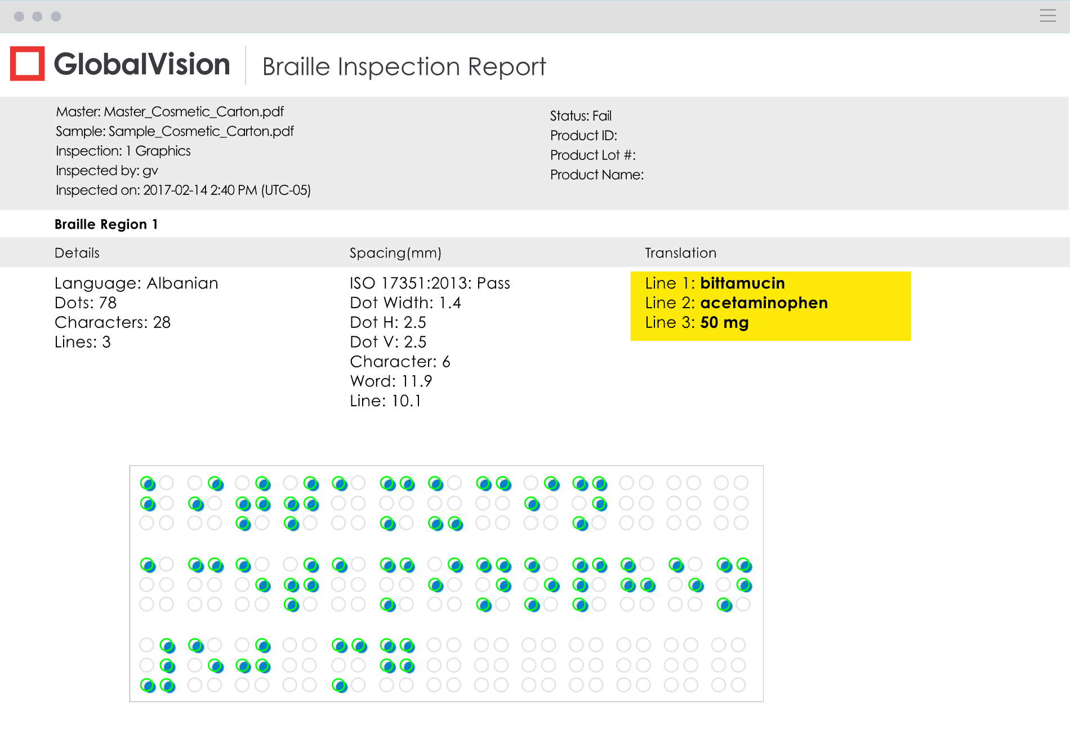Select the Braille Region 1 heading

tap(106, 224)
